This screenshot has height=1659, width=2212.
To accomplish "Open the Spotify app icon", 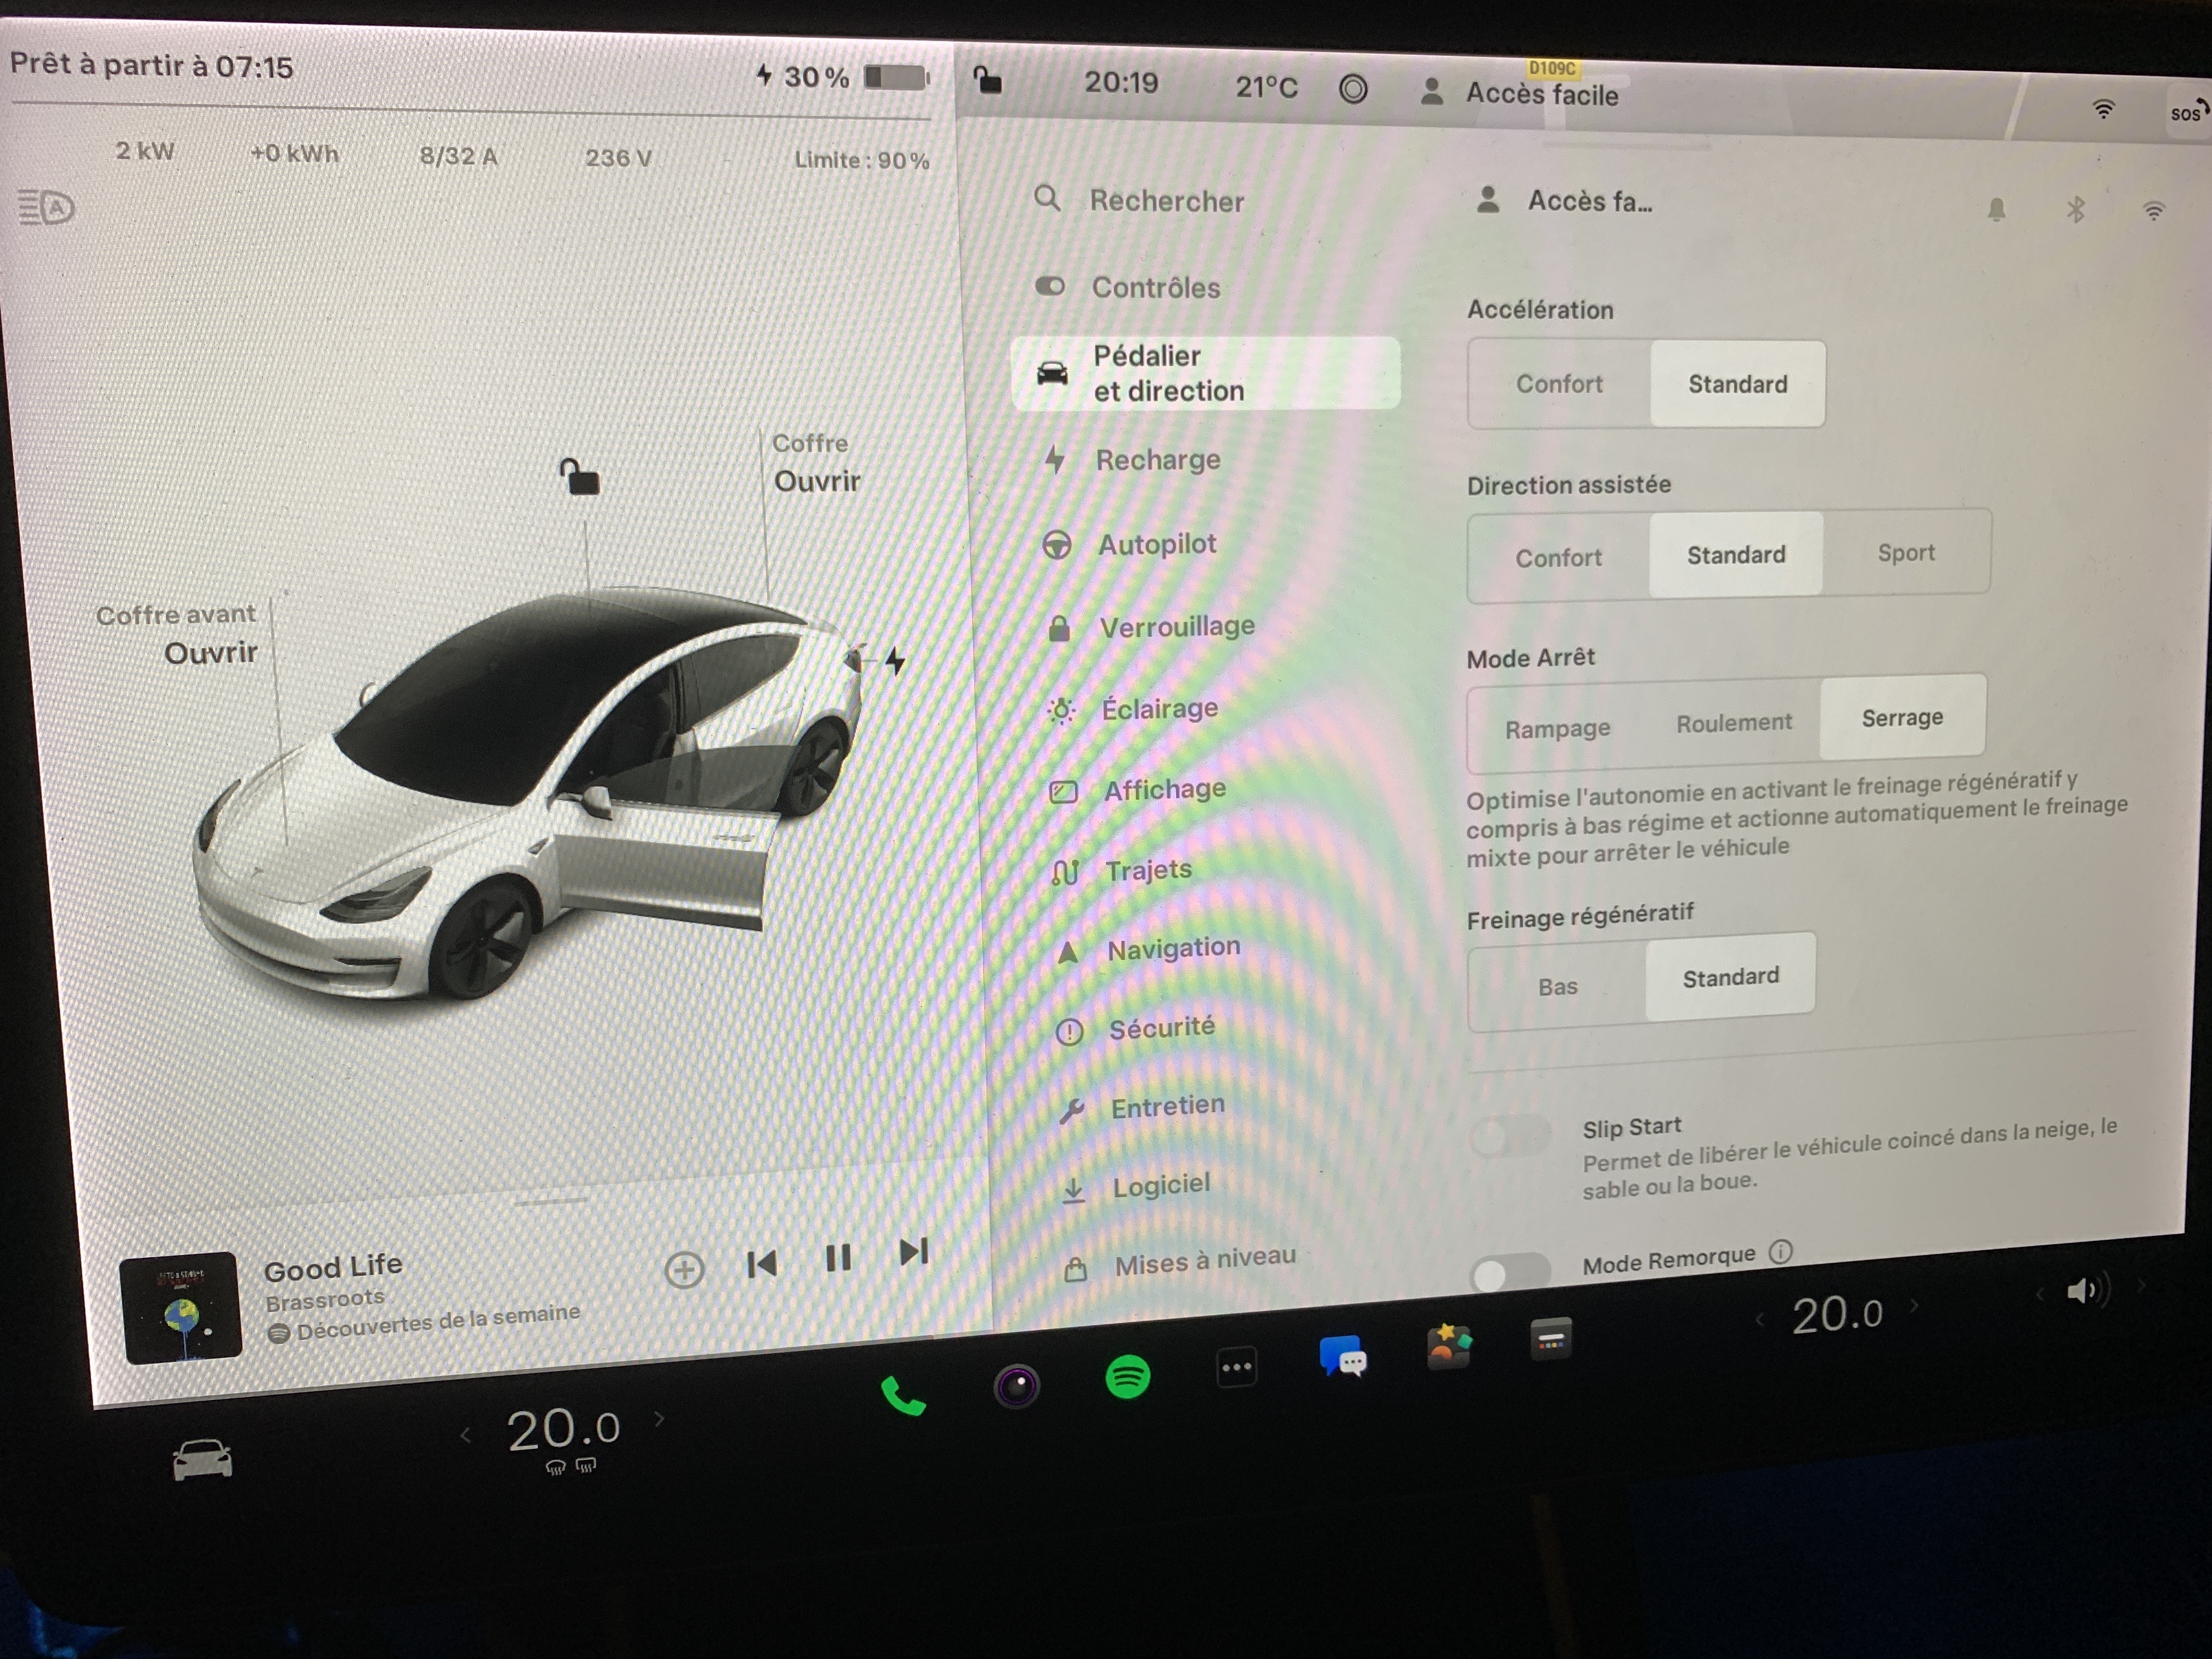I will click(x=1127, y=1377).
